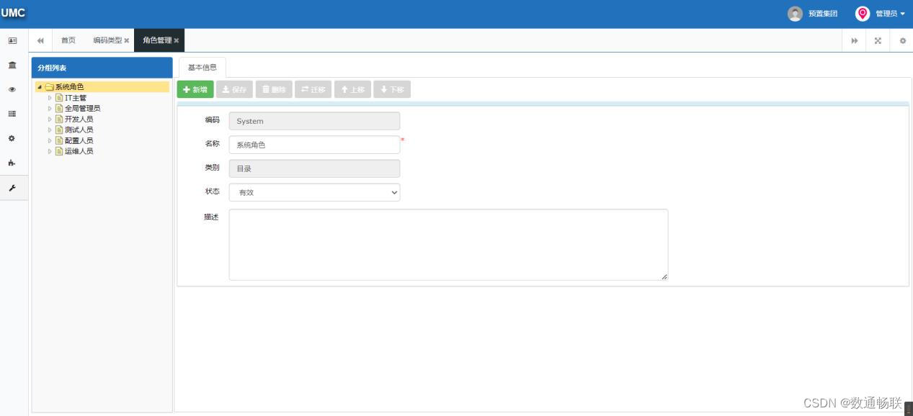
Task: Click the document icon beside 测试人员
Action: (x=59, y=130)
